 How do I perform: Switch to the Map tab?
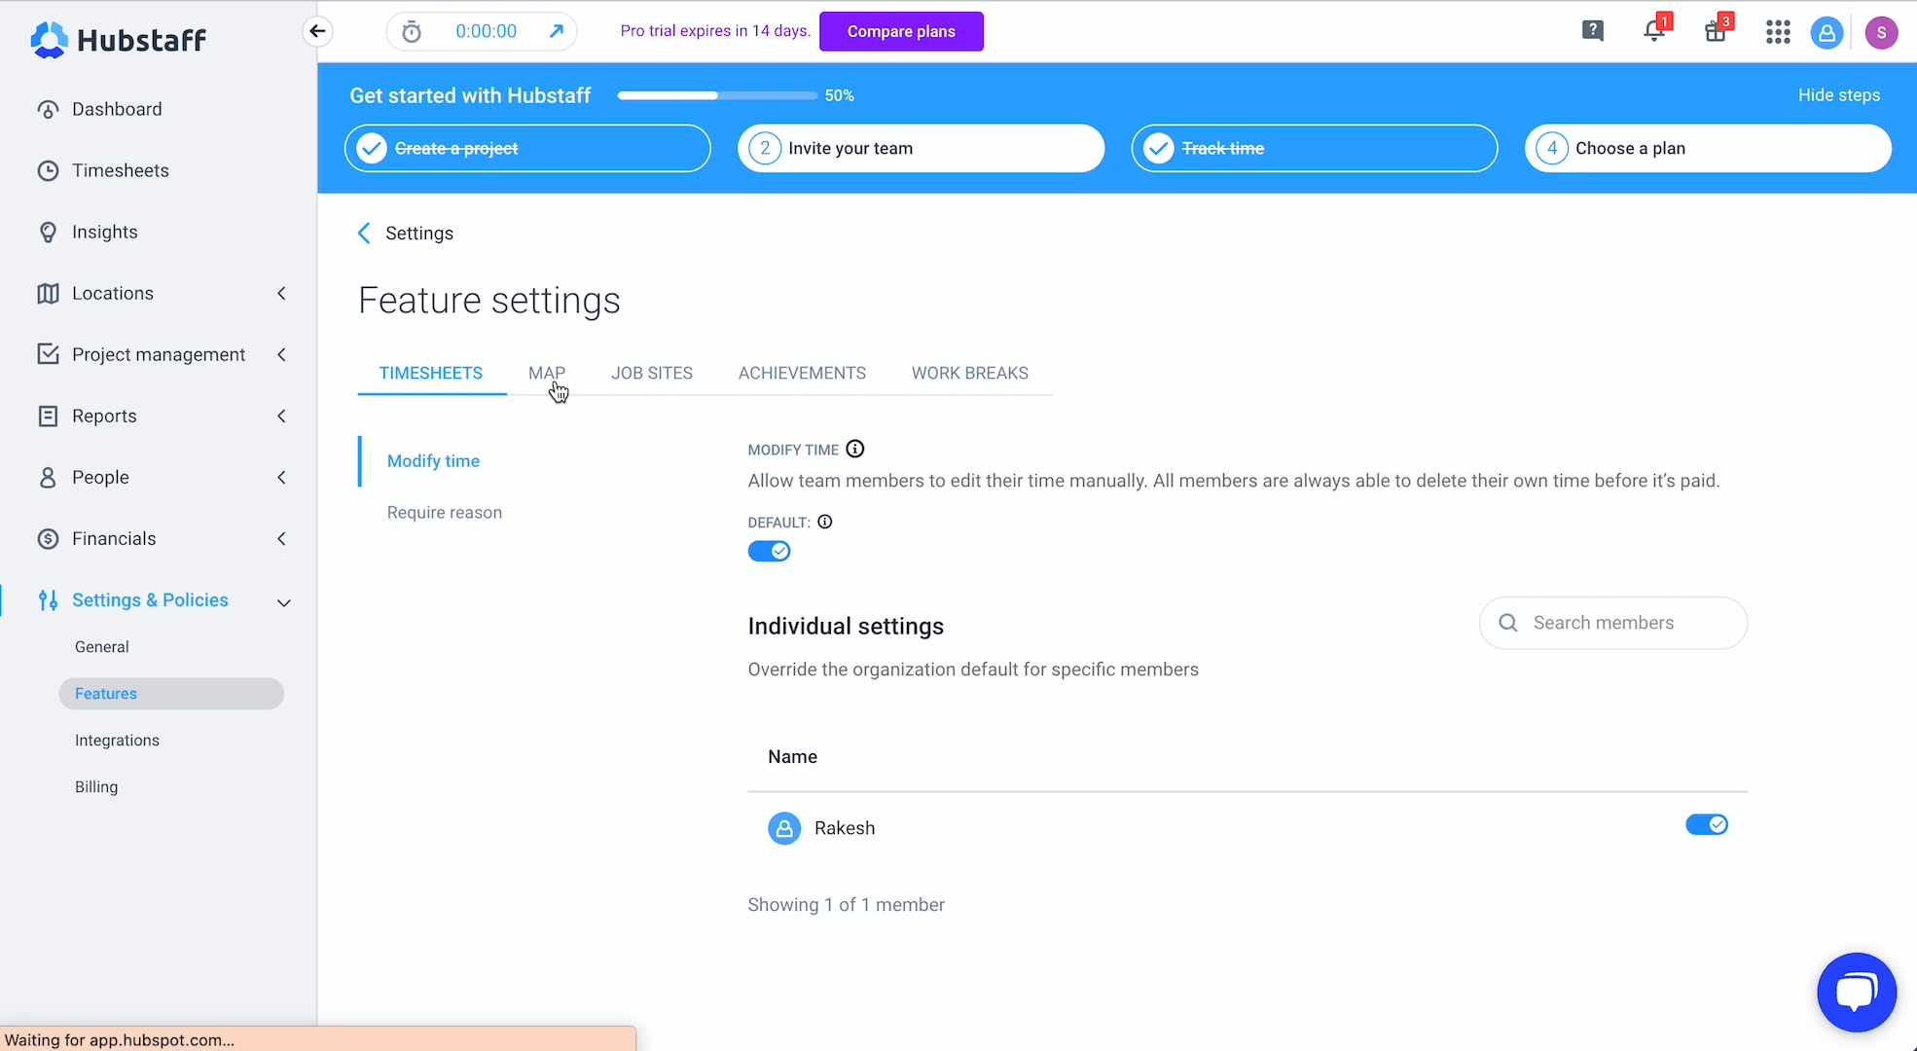click(546, 373)
